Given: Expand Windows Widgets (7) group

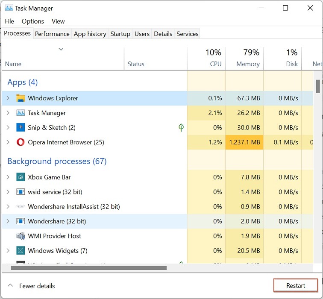Looking at the screenshot, I should (x=8, y=250).
